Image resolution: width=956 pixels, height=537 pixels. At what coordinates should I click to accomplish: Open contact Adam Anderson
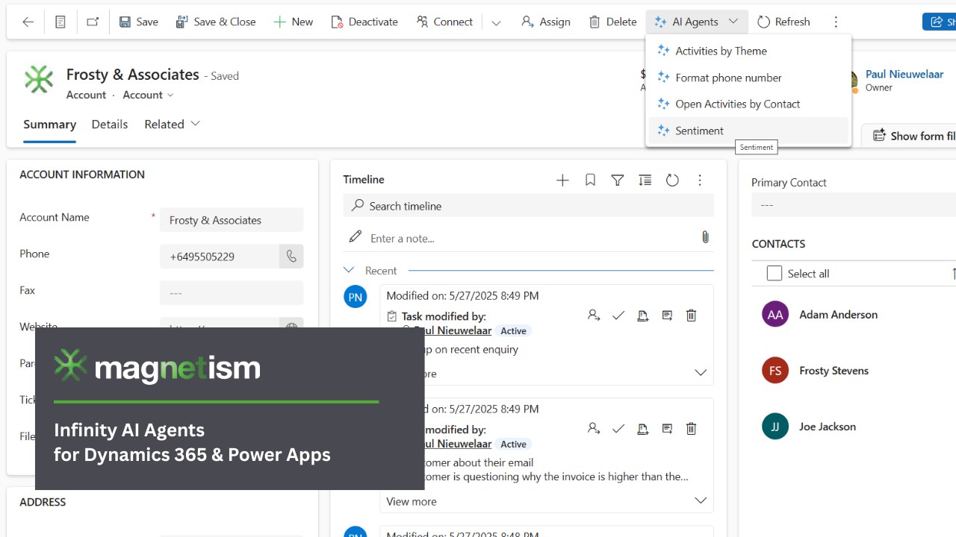[x=838, y=315]
